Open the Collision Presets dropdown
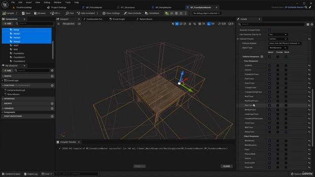This screenshot has width=315, height=177. [278, 39]
